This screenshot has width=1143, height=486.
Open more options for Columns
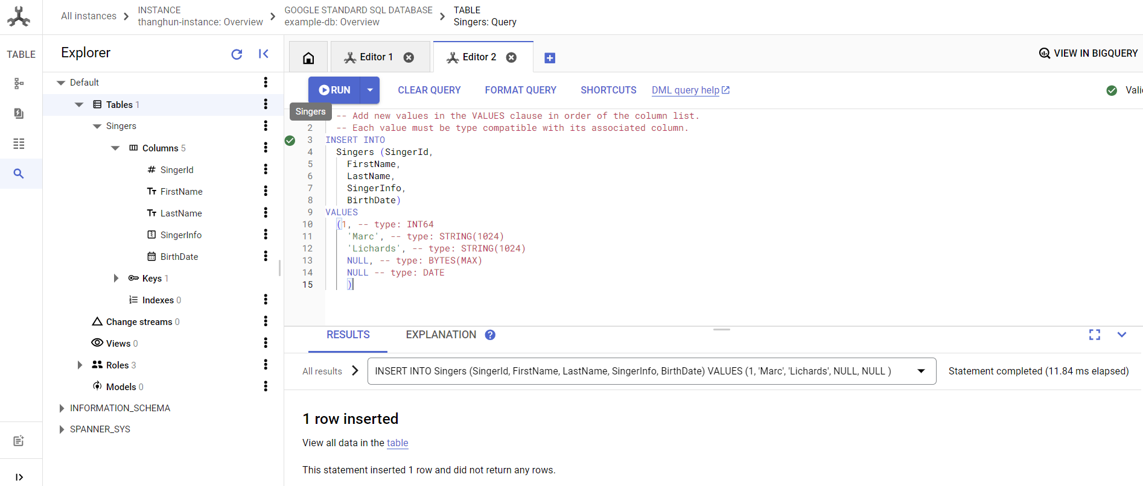point(266,148)
